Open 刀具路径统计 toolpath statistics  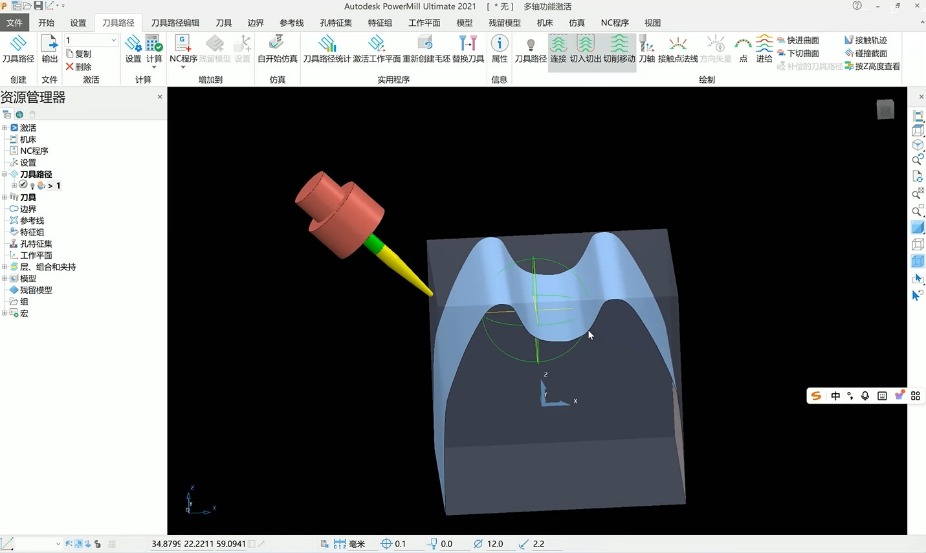click(x=327, y=49)
